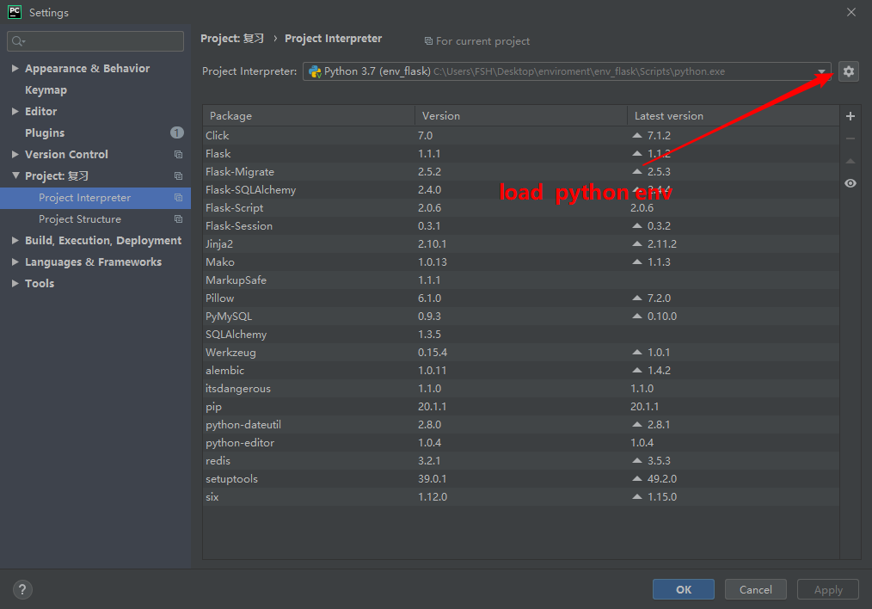Click the For current project icon
Screen dimensions: 872x609
[x=428, y=41]
